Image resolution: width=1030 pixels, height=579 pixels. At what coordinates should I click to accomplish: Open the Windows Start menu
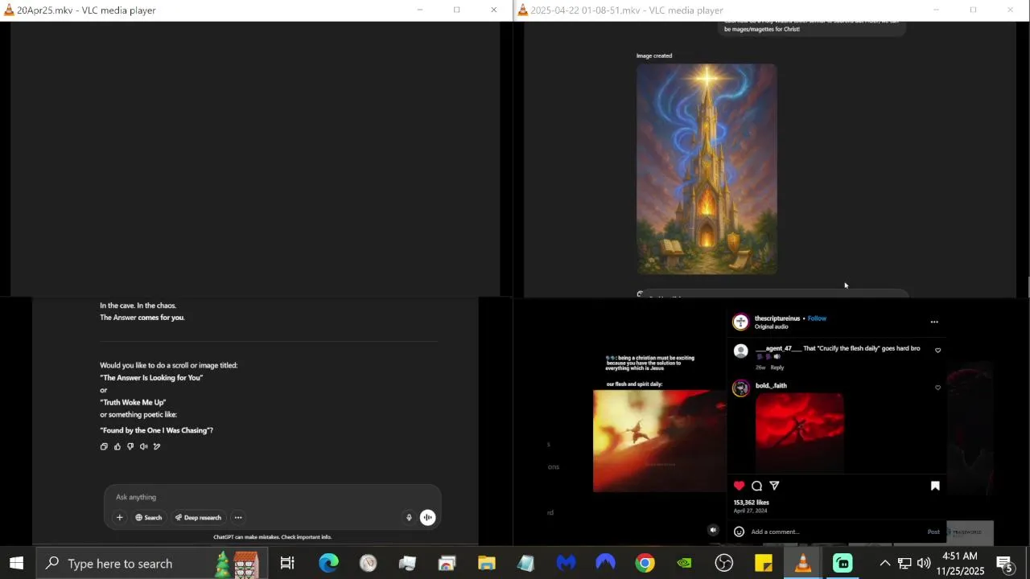tap(16, 563)
